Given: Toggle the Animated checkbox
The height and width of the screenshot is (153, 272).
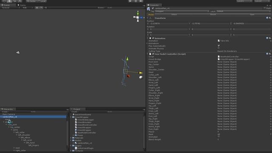Looking at the screenshot, I should pyautogui.click(x=218, y=137).
